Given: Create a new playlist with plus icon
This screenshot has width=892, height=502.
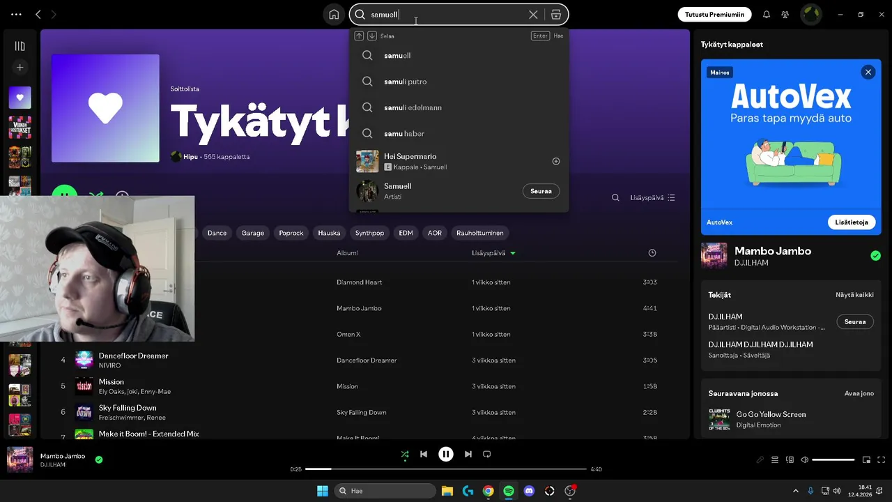Looking at the screenshot, I should pos(20,68).
